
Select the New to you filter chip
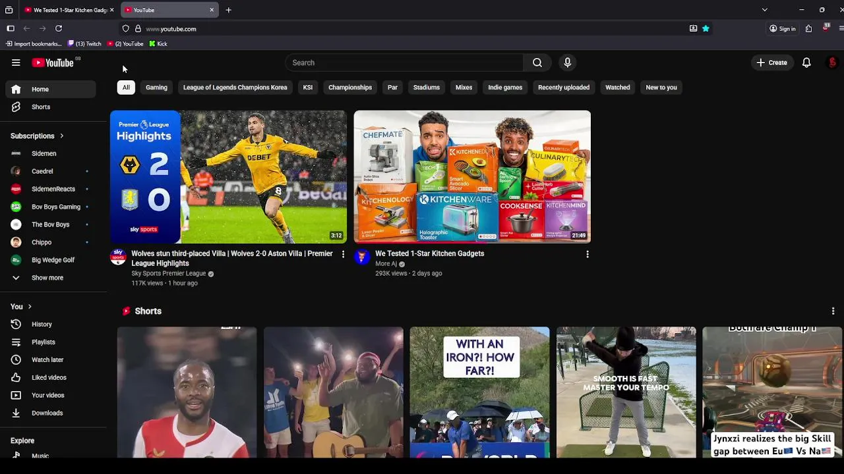coord(661,87)
